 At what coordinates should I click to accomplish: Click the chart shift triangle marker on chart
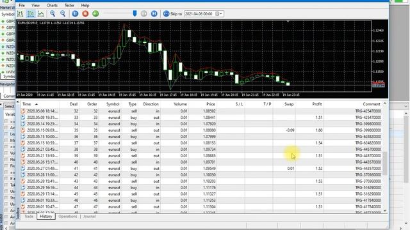pos(288,22)
